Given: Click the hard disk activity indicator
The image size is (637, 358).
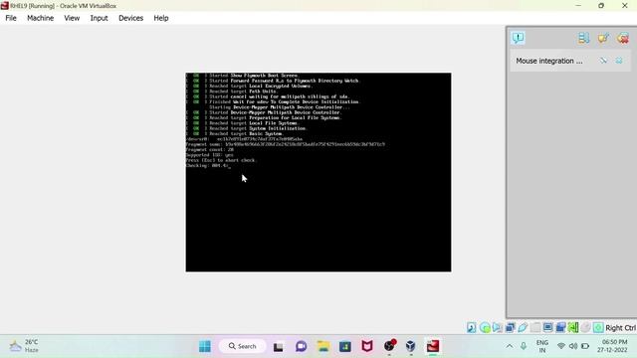Looking at the screenshot, I should (x=471, y=327).
